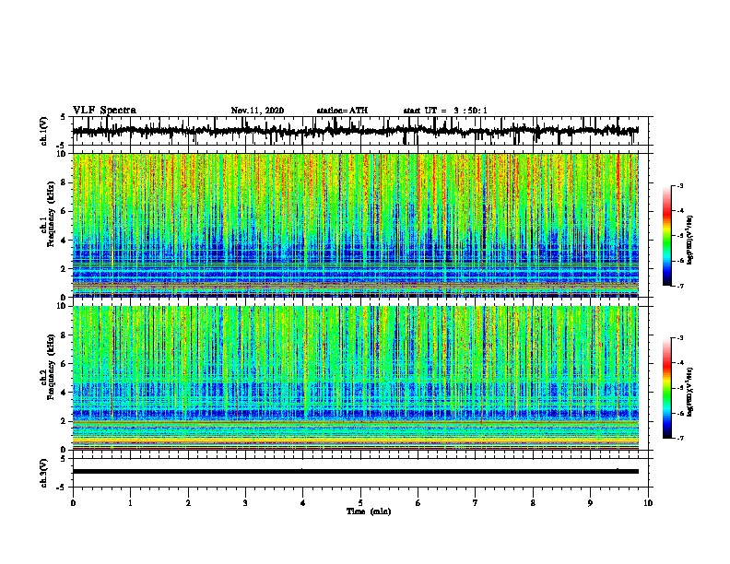Click time axis tick label '7'
This screenshot has height=564, width=730.
click(x=476, y=503)
